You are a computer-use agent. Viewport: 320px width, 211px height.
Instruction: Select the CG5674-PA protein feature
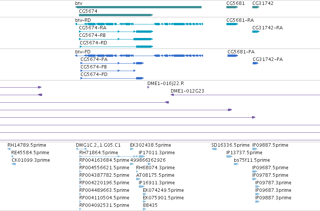(112, 63)
